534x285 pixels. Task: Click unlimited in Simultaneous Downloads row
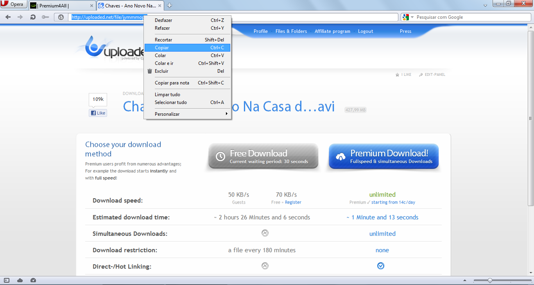382,234
